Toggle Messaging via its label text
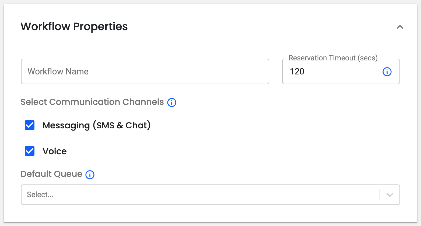The image size is (421, 226). coord(96,125)
